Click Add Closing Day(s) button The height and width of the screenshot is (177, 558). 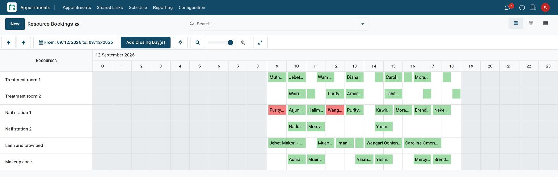pyautogui.click(x=145, y=42)
